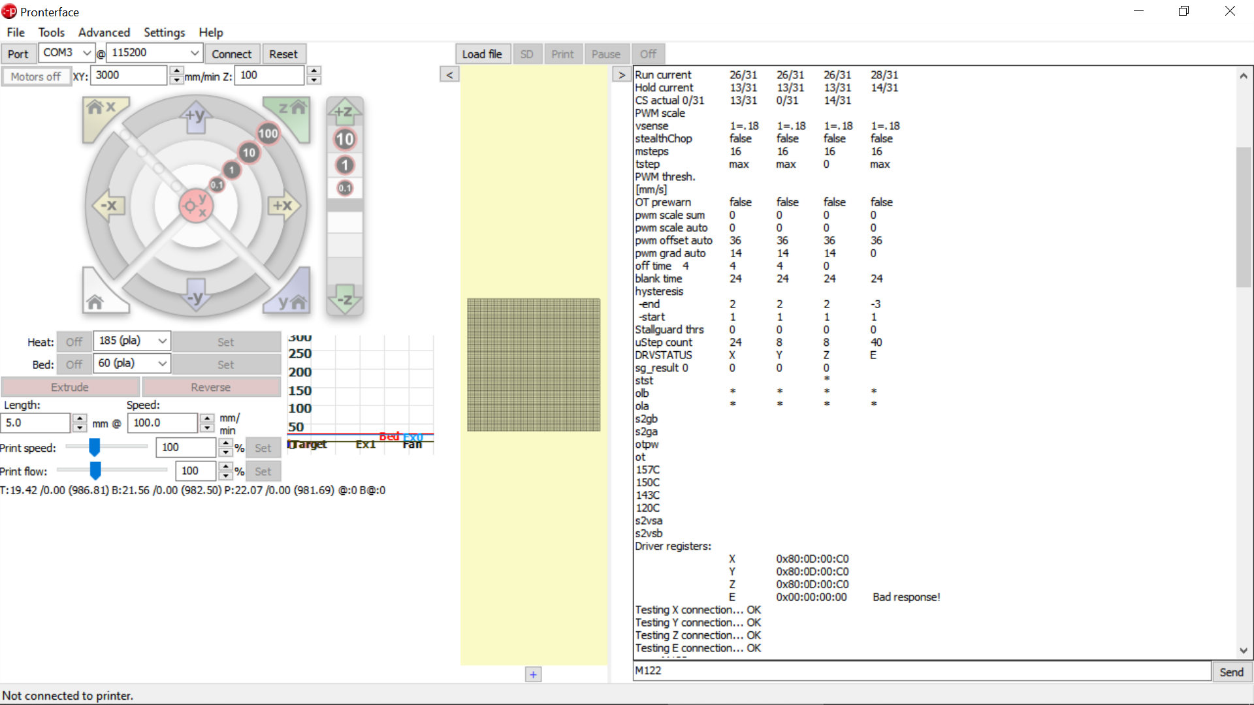Click the home Y axis icon
The height and width of the screenshot is (705, 1254).
pos(291,301)
